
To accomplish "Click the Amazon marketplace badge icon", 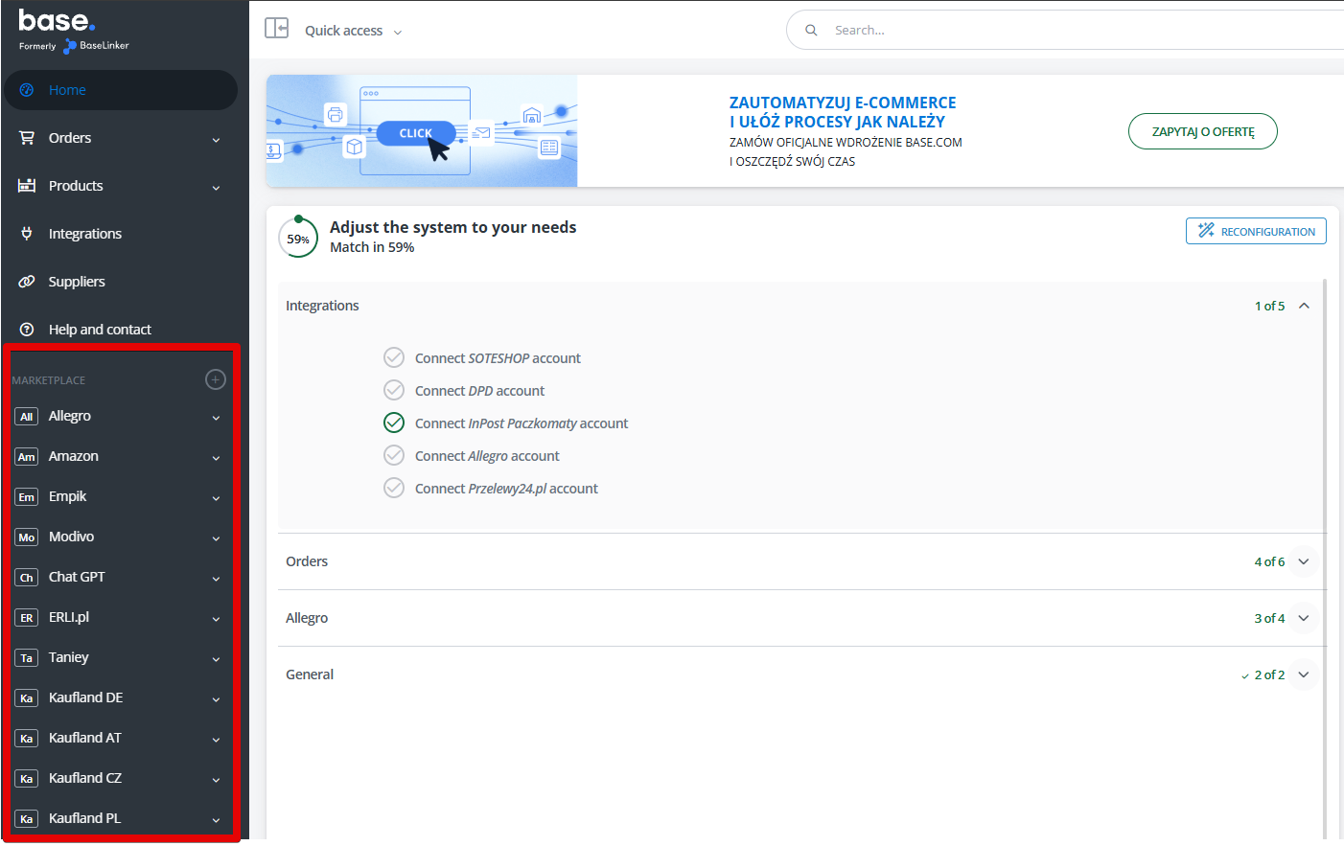I will 27,457.
